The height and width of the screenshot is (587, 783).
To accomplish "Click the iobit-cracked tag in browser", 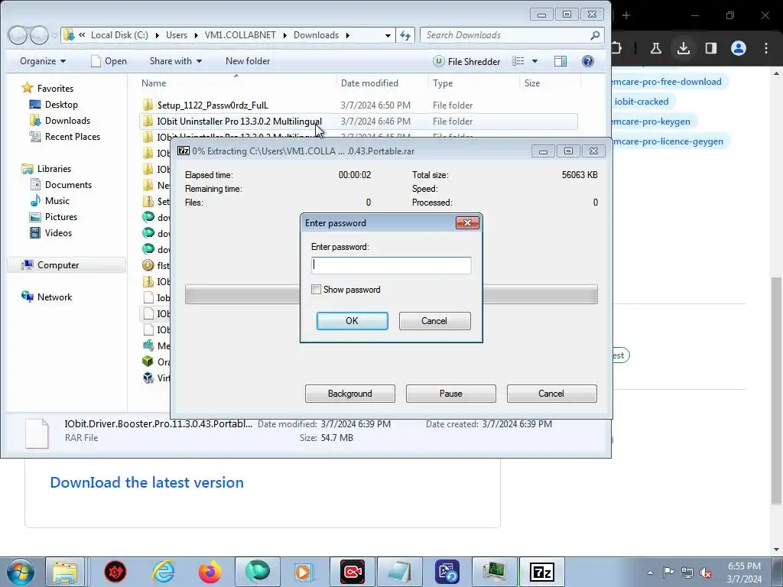I will [642, 102].
